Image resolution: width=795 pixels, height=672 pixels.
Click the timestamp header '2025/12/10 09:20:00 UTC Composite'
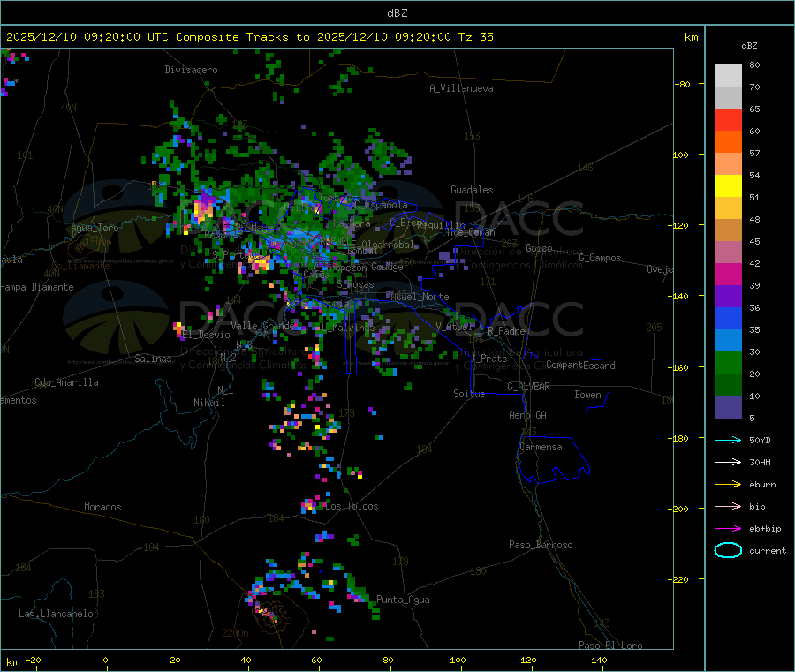[123, 37]
